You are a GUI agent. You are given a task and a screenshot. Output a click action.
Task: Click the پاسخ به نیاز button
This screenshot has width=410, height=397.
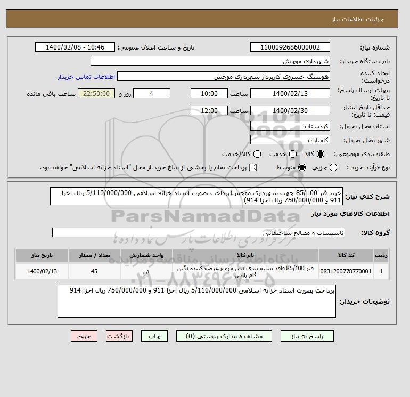[307, 336]
